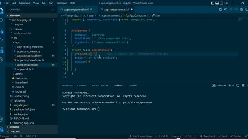Image resolution: width=248 pixels, height=139 pixels.
Task: Click the compare changes icon in editor toolbar
Action: tap(220, 10)
